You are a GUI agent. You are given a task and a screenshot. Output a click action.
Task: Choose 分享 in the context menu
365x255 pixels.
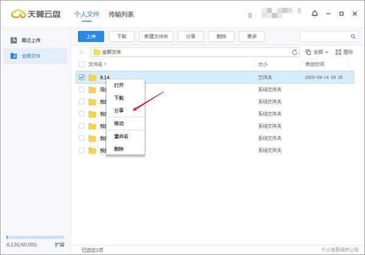(x=125, y=110)
